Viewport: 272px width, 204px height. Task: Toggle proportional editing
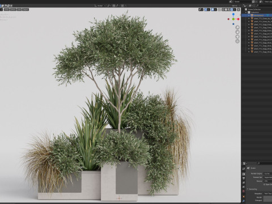pyautogui.click(x=122, y=6)
